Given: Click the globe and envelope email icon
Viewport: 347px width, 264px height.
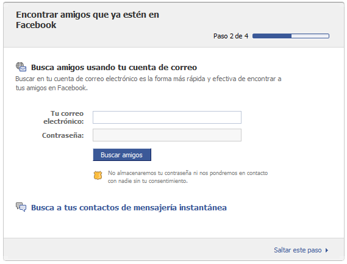Looking at the screenshot, I should click(x=21, y=67).
